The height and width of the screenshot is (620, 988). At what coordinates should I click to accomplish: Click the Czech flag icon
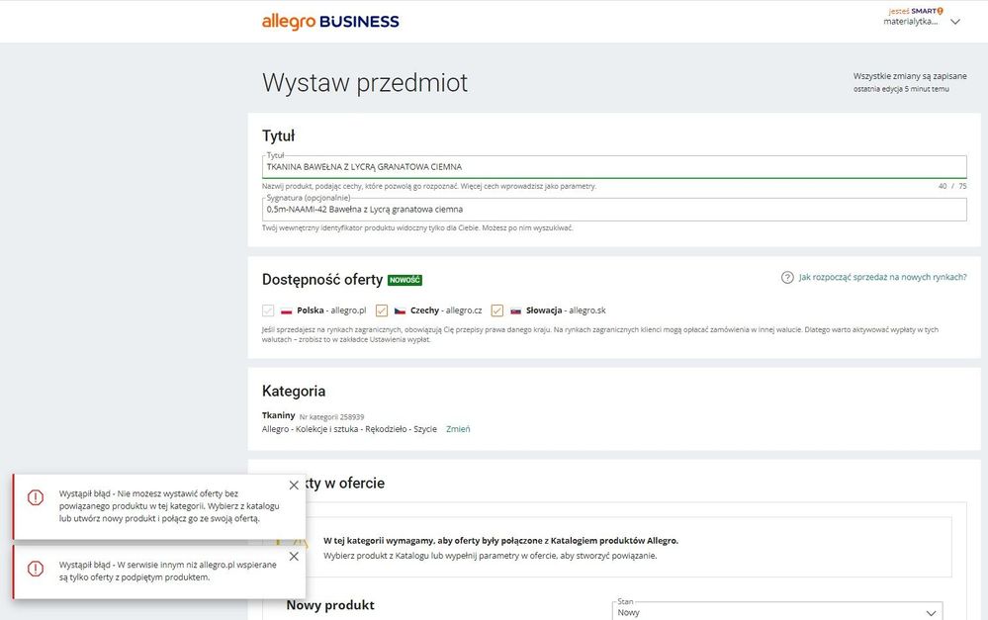pos(401,310)
